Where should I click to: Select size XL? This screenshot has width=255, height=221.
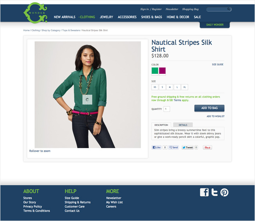(x=185, y=87)
